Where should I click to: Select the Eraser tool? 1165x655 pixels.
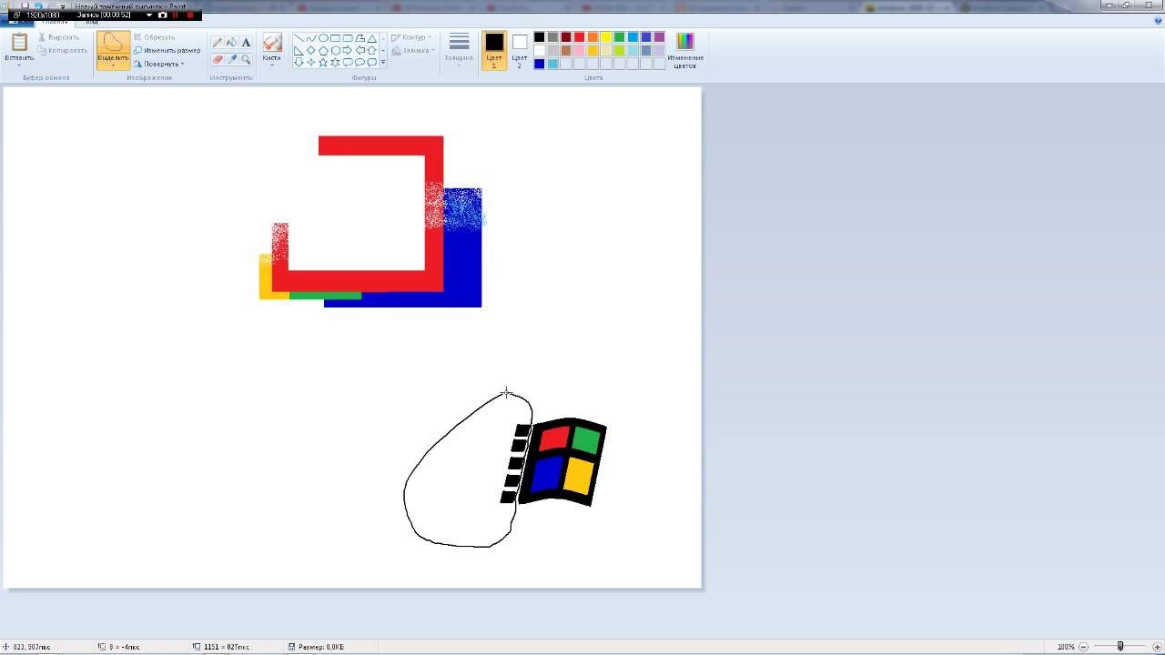pos(217,59)
